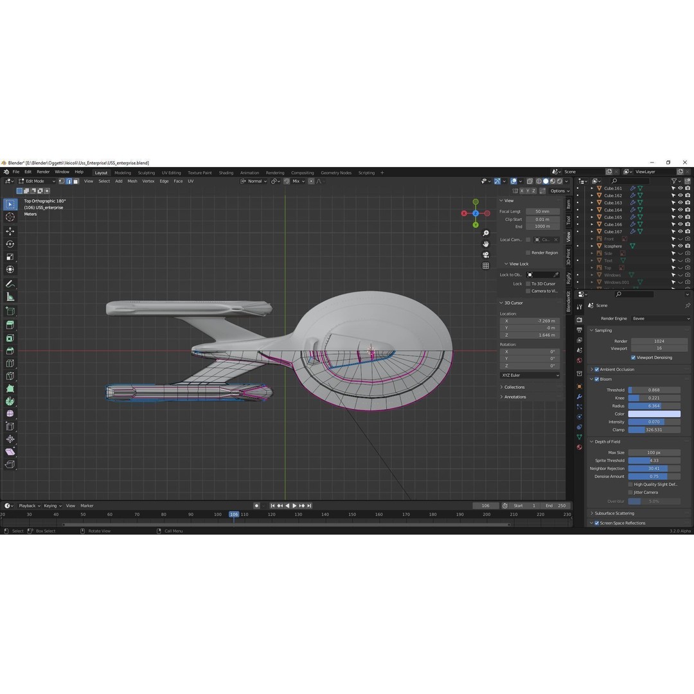
Task: Adjust the Bloom Radius slider
Action: [654, 406]
